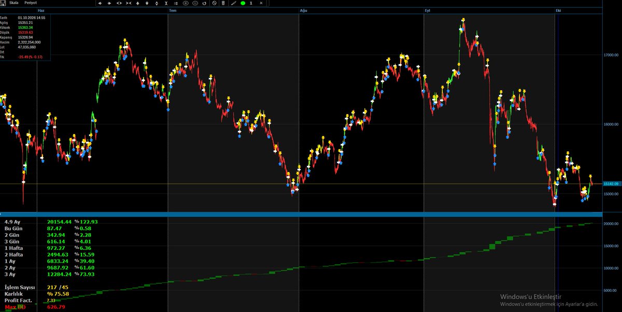Click the trash delete icon

223,3
